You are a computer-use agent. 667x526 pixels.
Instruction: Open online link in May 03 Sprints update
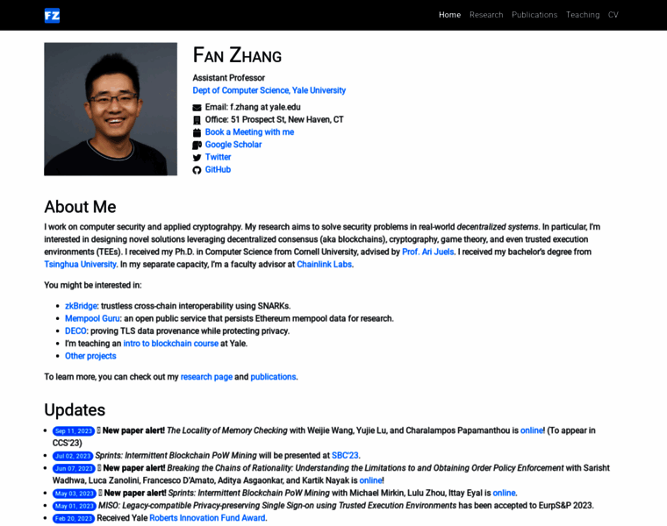504,493
